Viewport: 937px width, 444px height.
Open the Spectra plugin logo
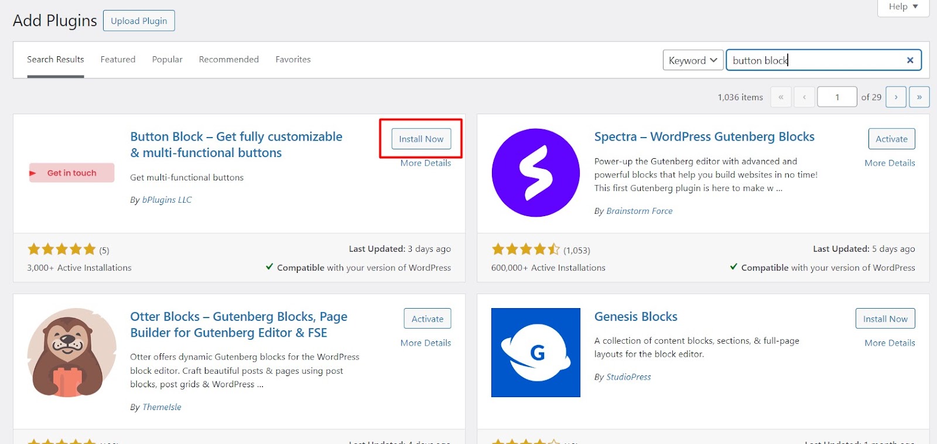point(536,173)
